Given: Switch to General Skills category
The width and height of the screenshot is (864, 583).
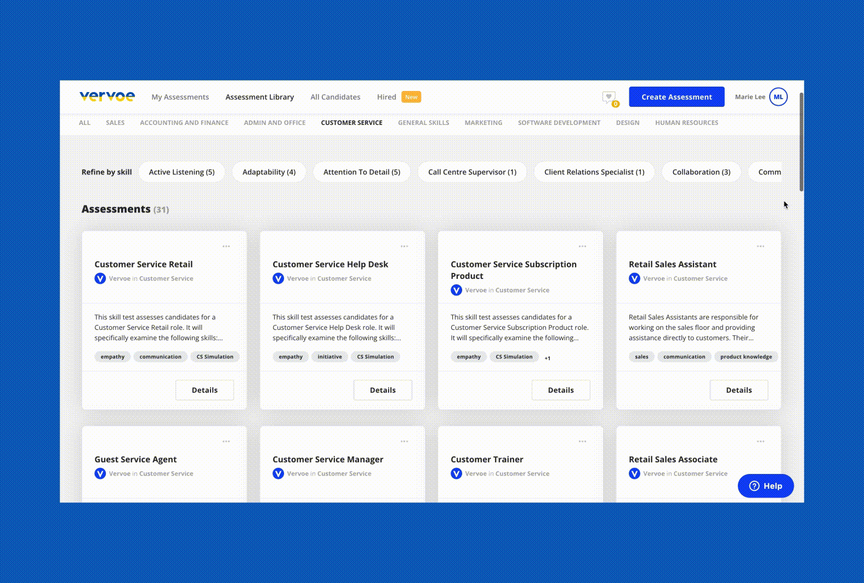Looking at the screenshot, I should tap(424, 123).
